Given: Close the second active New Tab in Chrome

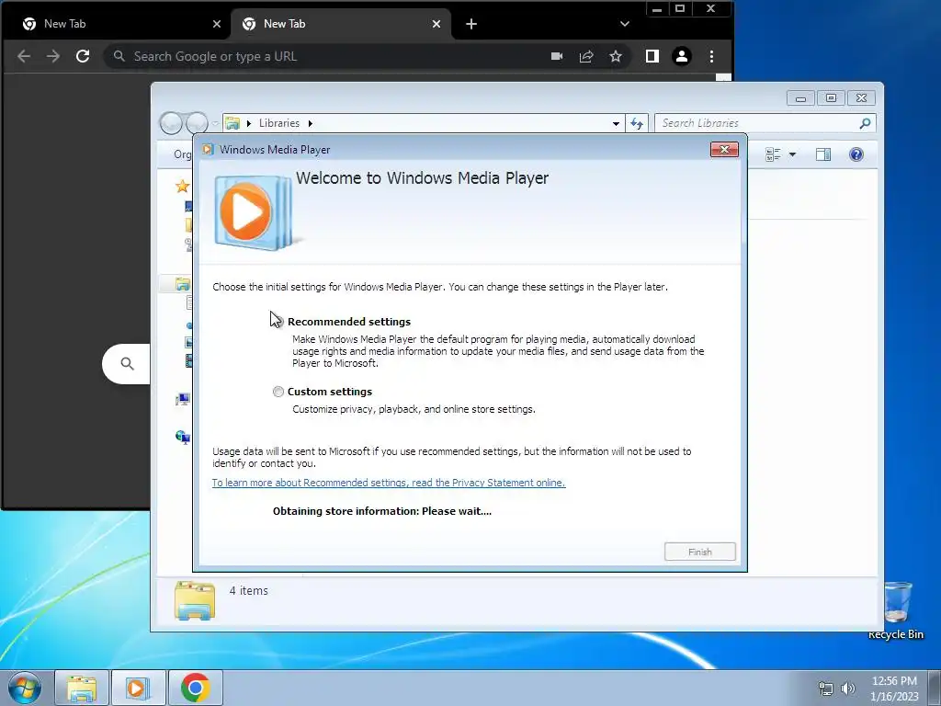Looking at the screenshot, I should [x=436, y=24].
